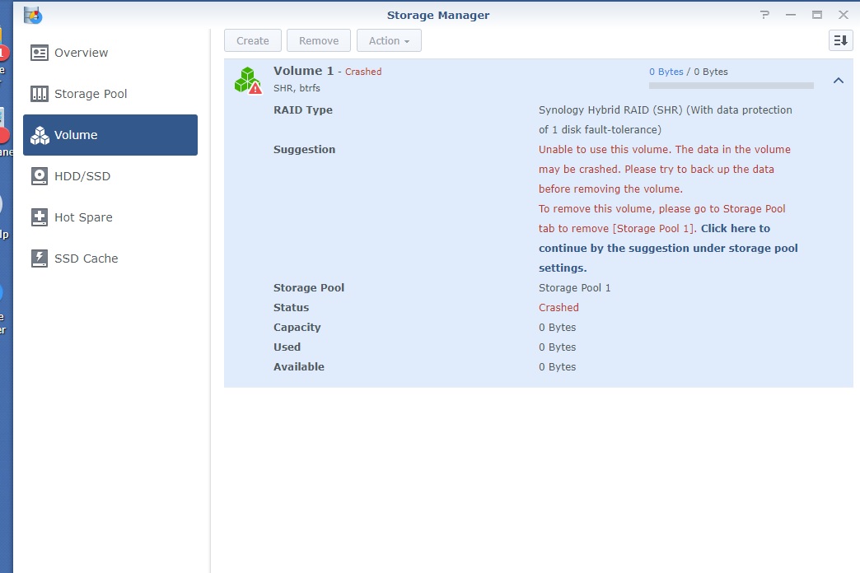860x573 pixels.
Task: Click the Overview sidebar icon
Action: [x=40, y=53]
